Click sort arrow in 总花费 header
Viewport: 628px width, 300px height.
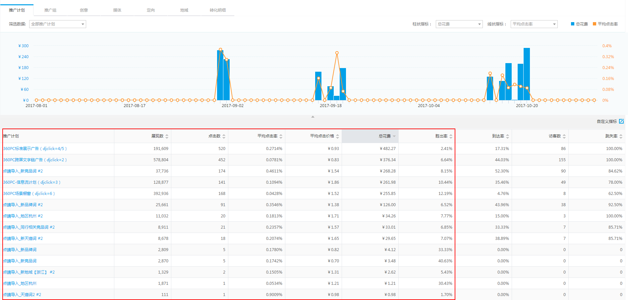(394, 136)
